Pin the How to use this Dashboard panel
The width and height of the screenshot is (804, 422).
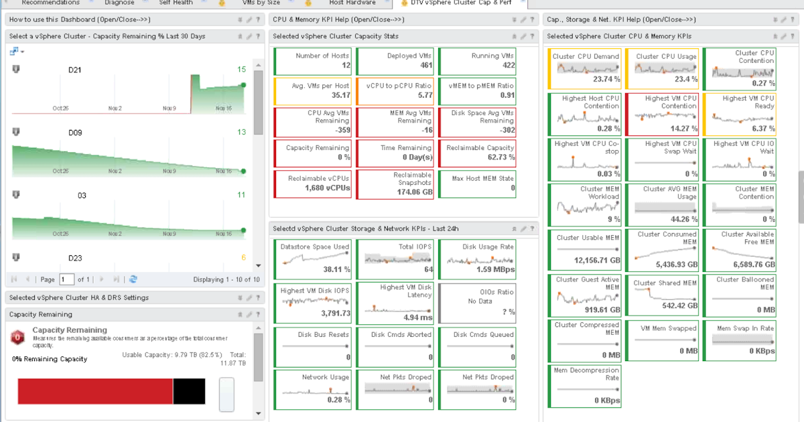tap(240, 19)
